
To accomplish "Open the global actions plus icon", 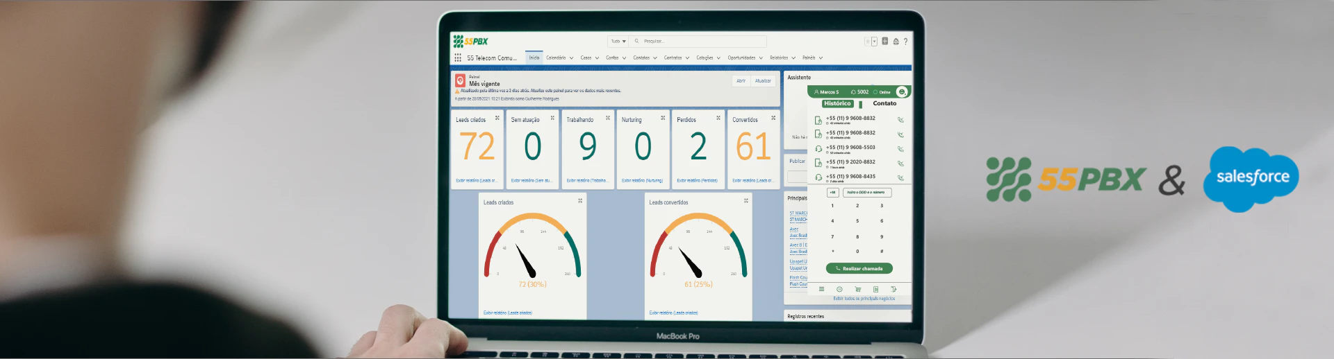I will pos(884,42).
